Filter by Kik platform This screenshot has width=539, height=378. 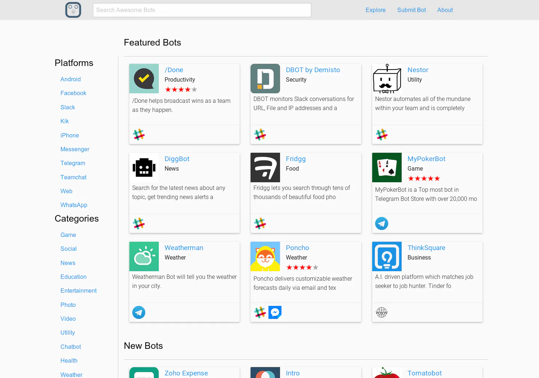click(64, 121)
